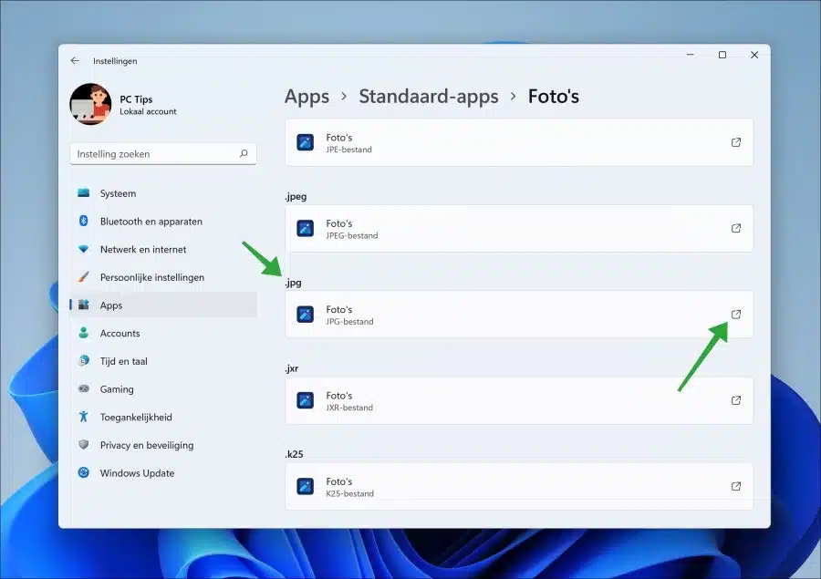Click the '.jxr' extension heading
Screen dimensions: 821x579
[292, 368]
